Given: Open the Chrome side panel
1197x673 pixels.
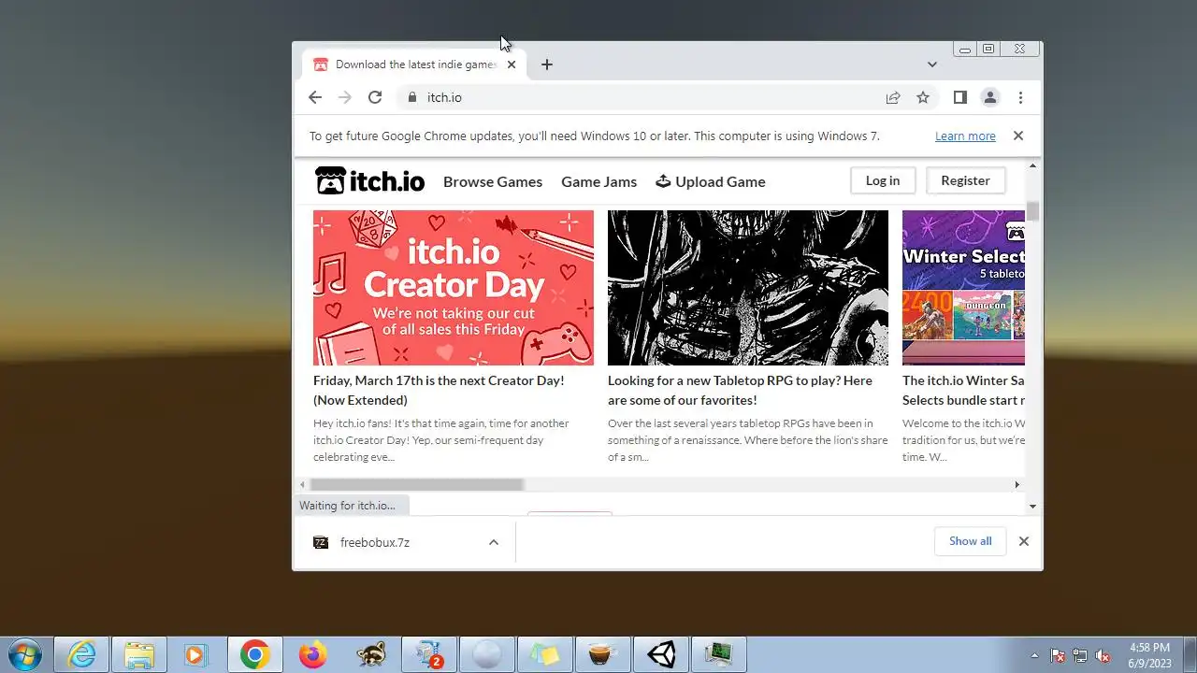Looking at the screenshot, I should pyautogui.click(x=959, y=97).
